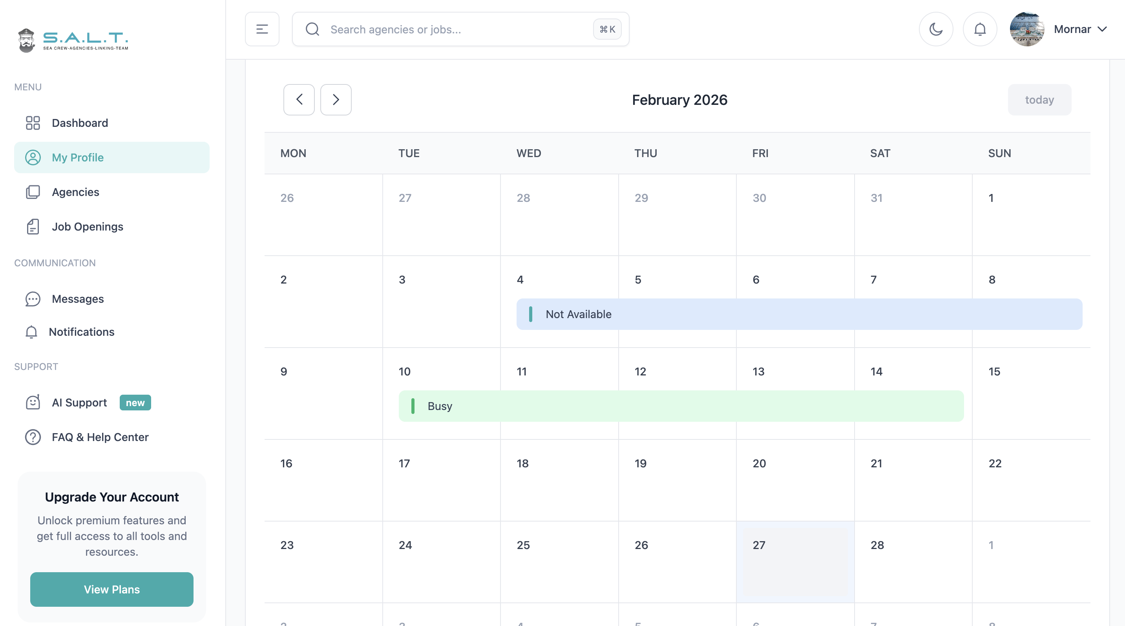This screenshot has height=626, width=1125.
Task: Open the notification bell panel
Action: pos(980,29)
